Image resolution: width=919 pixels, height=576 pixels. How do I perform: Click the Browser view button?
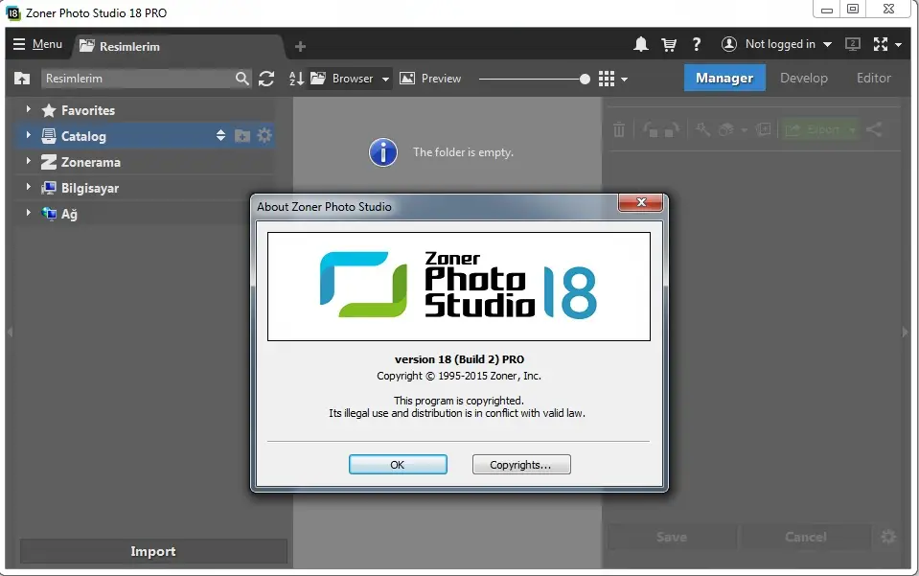[343, 79]
